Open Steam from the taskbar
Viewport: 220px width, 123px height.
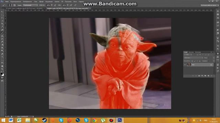44,120
